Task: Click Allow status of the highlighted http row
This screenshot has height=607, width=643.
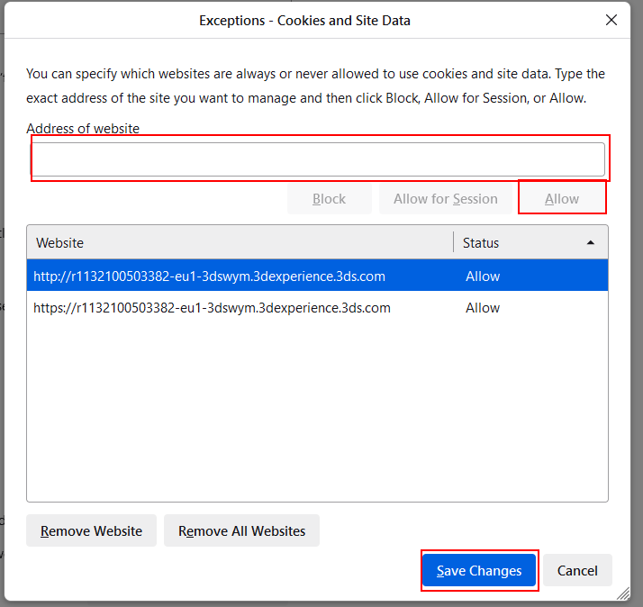Action: coord(483,276)
